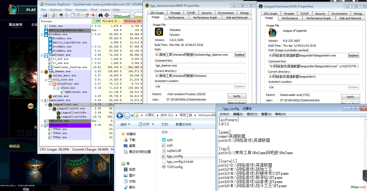Switch to TCP/IP tab in tgp_daemon properties

(191, 13)
